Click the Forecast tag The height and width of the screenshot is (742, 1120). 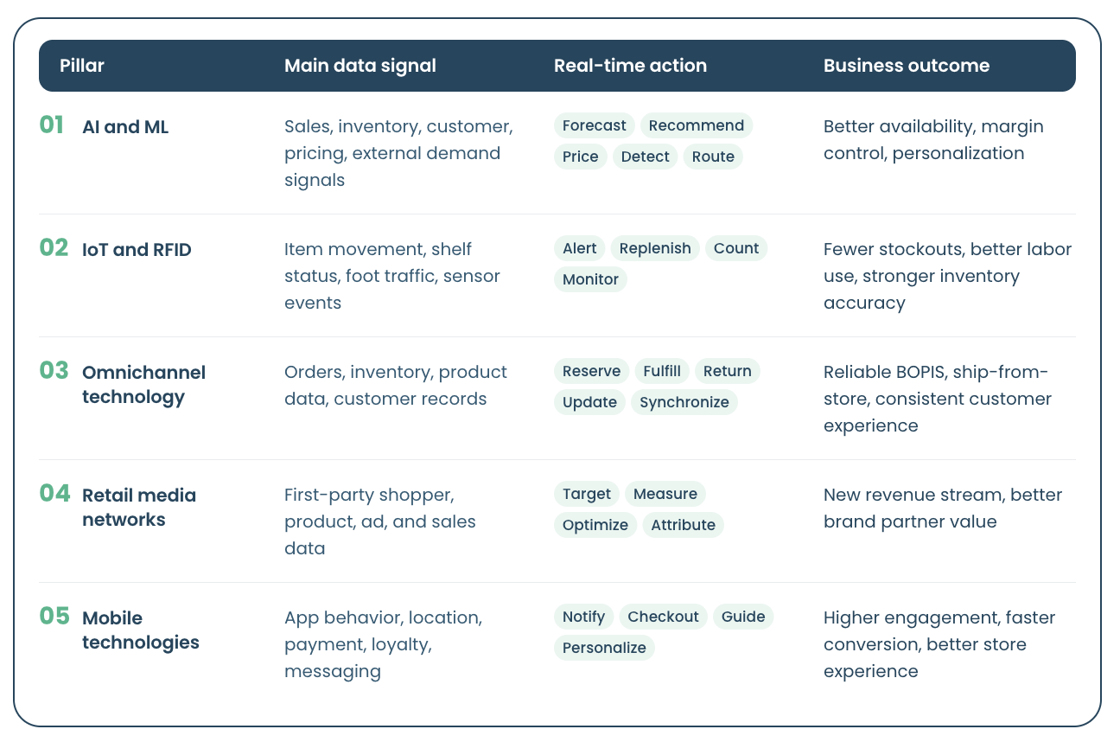coord(595,125)
